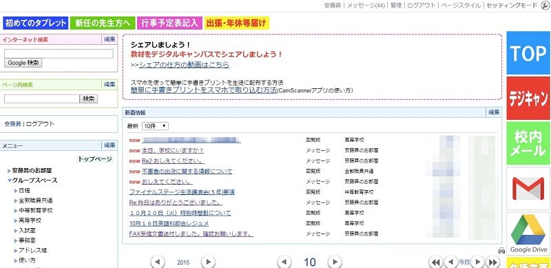The width and height of the screenshot is (551, 268).
Task: Advance to next month after 10
Action: [x=335, y=262]
